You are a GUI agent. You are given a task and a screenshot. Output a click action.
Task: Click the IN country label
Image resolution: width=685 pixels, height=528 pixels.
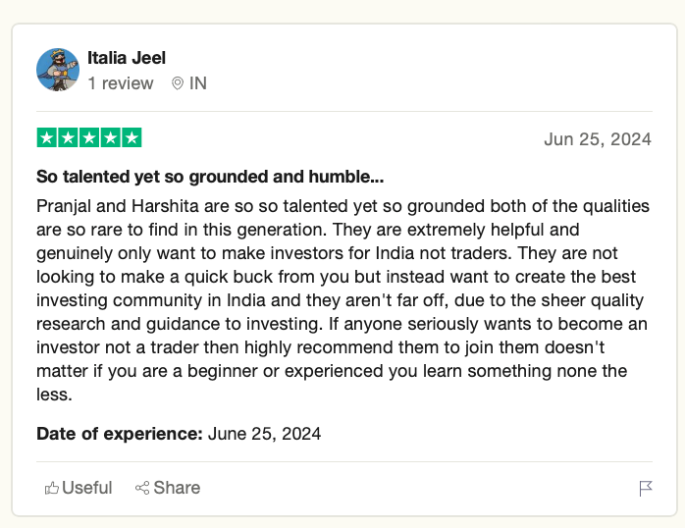[x=198, y=83]
